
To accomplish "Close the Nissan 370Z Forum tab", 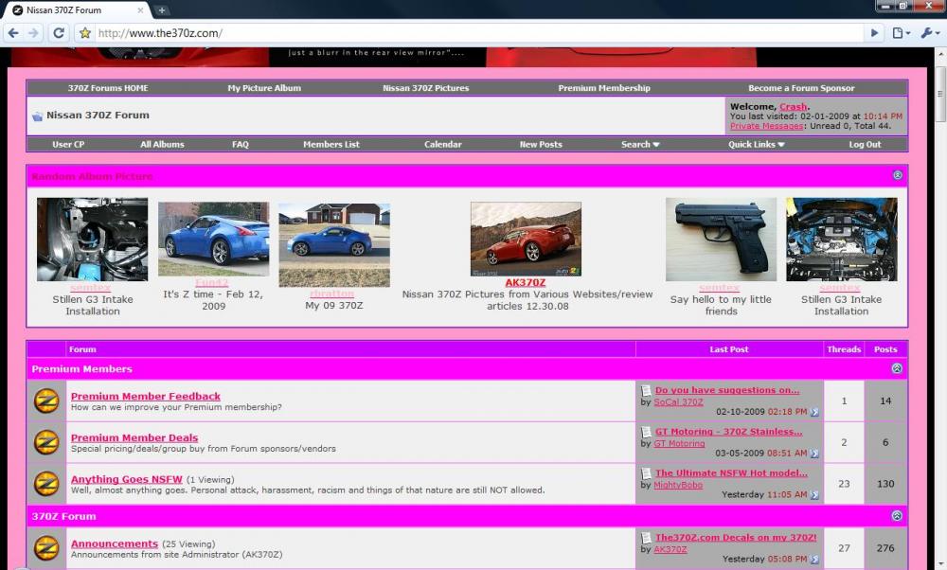I will point(140,10).
